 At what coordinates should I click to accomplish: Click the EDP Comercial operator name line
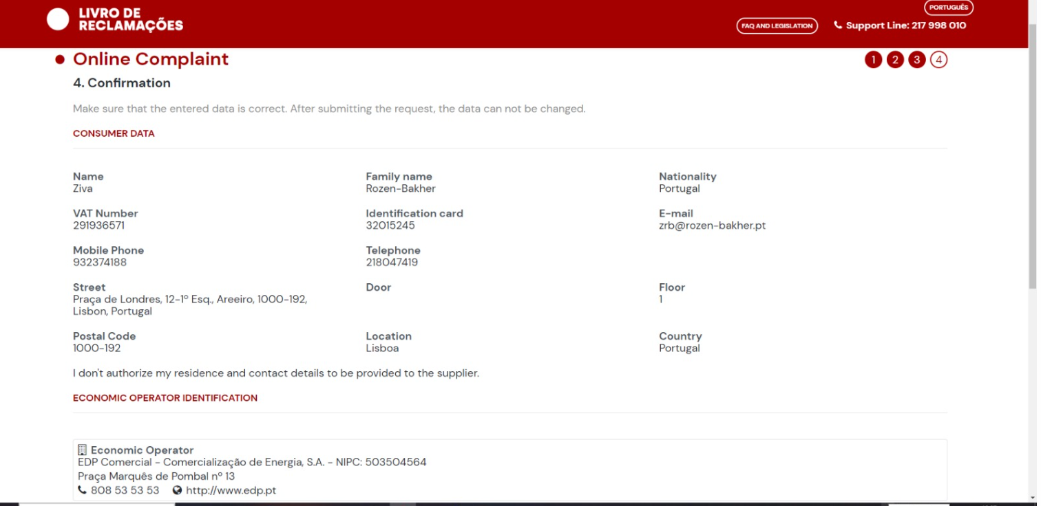point(252,462)
